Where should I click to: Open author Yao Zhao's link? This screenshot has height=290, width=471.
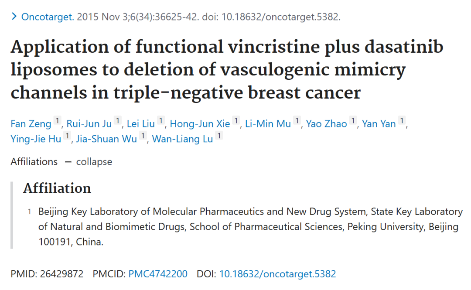tap(326, 124)
